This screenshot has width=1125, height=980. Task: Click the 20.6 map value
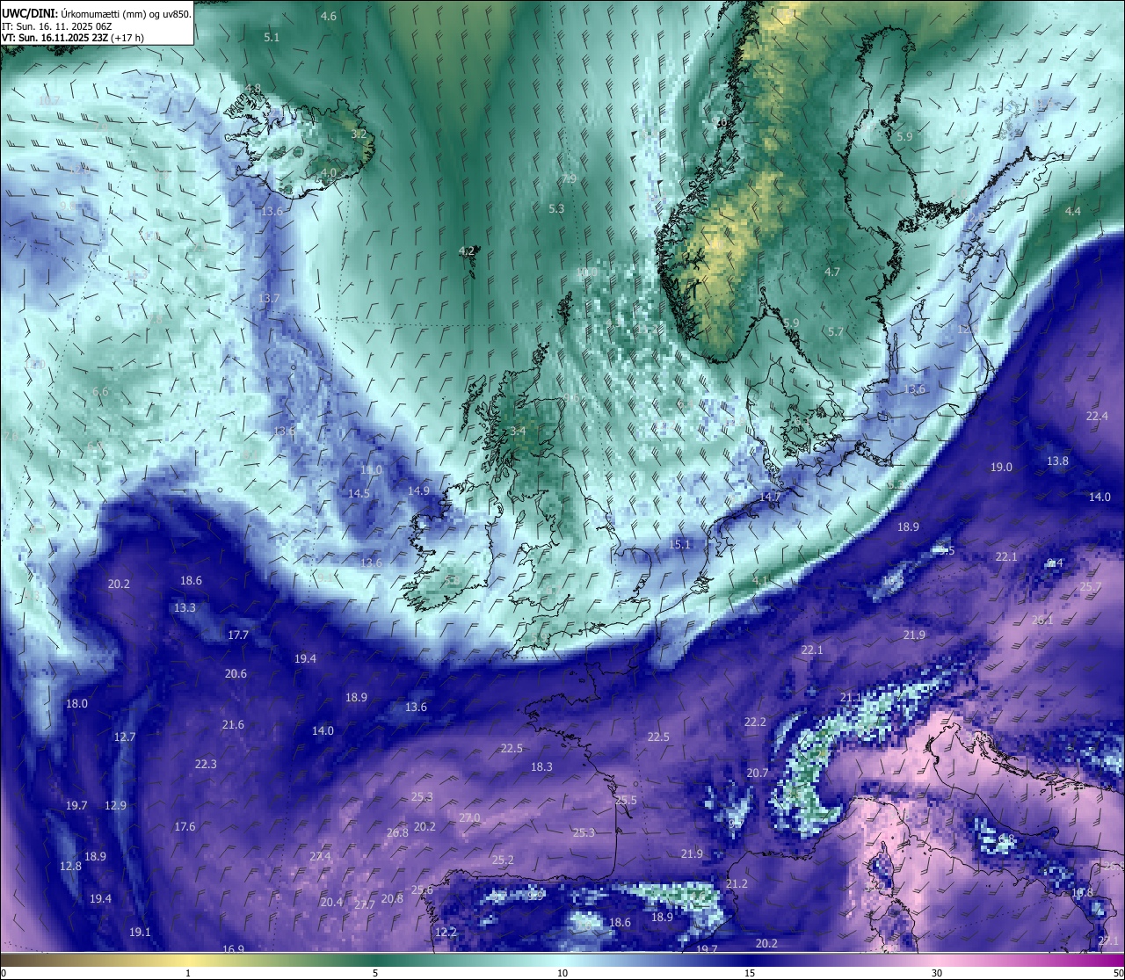coord(236,674)
